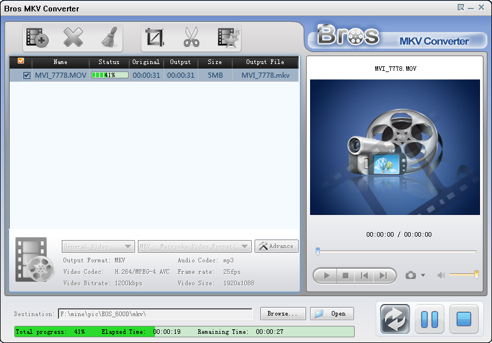
Task: Click the Status column header
Action: [x=109, y=62]
